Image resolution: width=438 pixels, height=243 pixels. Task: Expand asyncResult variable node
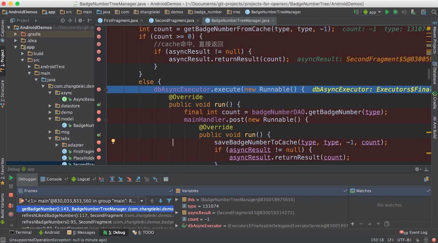(x=177, y=213)
